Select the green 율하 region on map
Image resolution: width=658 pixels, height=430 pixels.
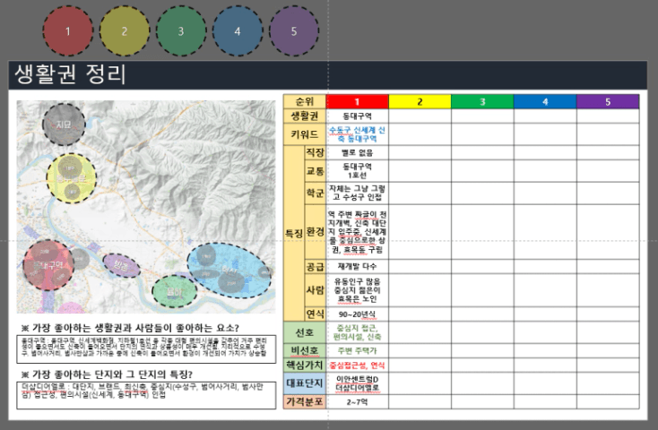point(175,291)
